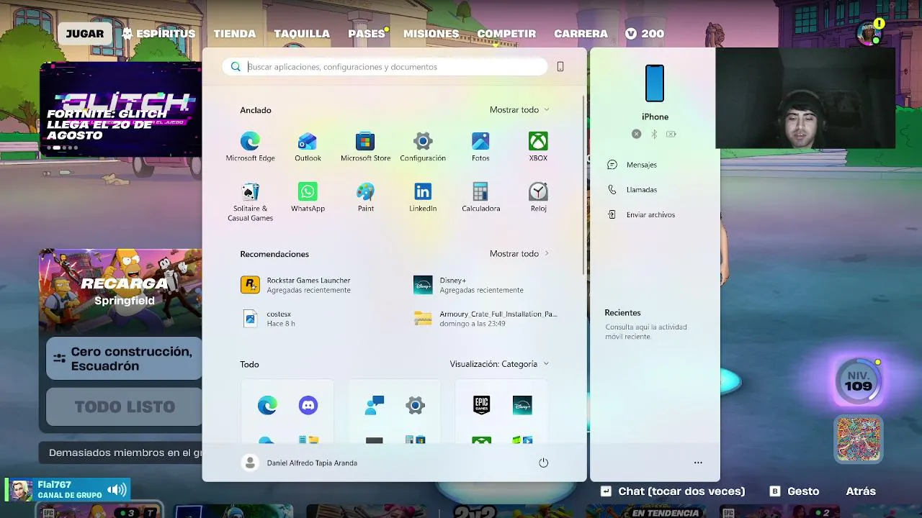This screenshot has height=518, width=922.
Task: Open the Calculadora app
Action: (x=480, y=197)
